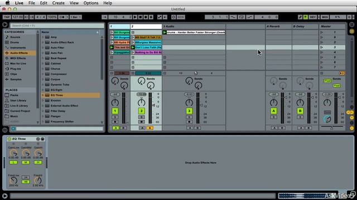
Task: Click Stop All Clips in Master
Action: [x=322, y=73]
